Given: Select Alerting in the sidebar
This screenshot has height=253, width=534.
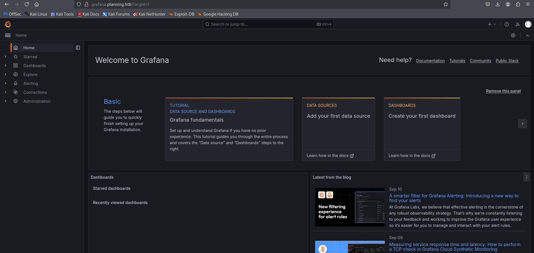Looking at the screenshot, I should [x=31, y=83].
